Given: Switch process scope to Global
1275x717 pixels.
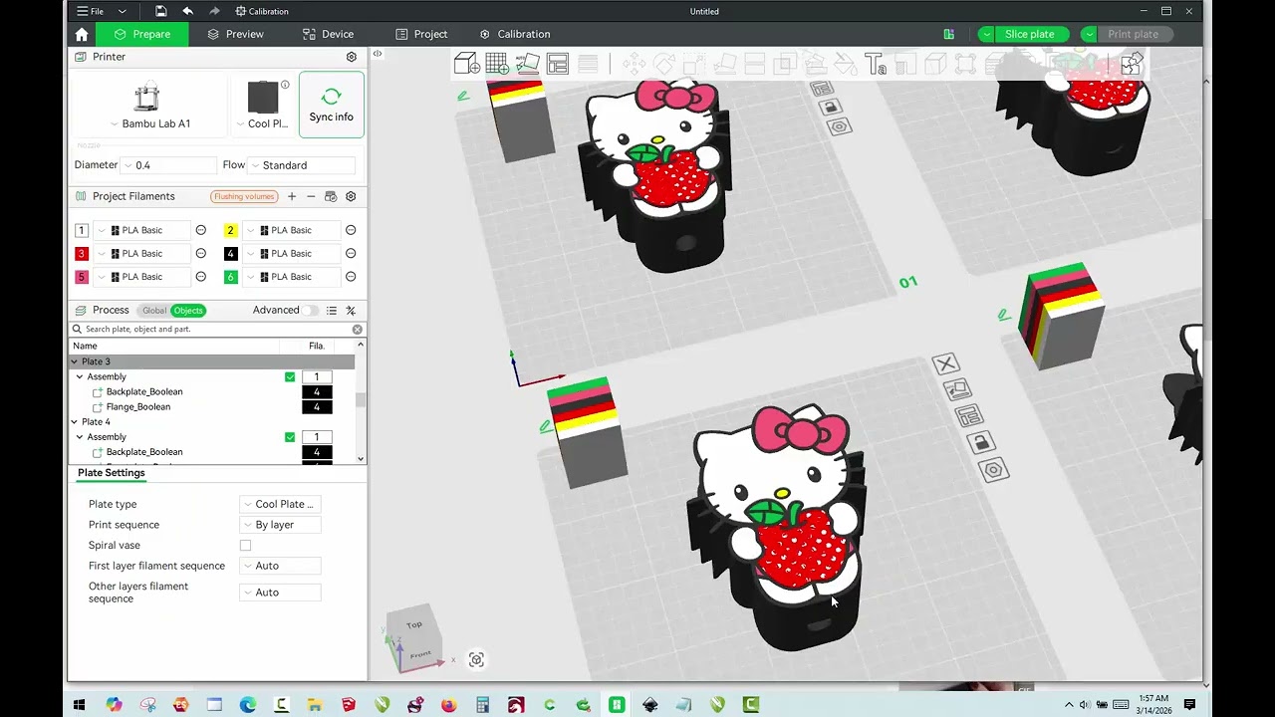Looking at the screenshot, I should coord(154,311).
